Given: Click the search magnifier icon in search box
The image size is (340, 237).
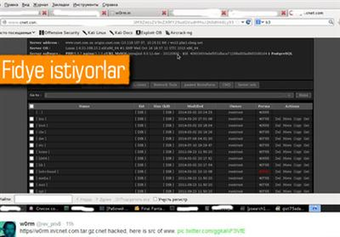Looking at the screenshot, I should pos(331,22).
